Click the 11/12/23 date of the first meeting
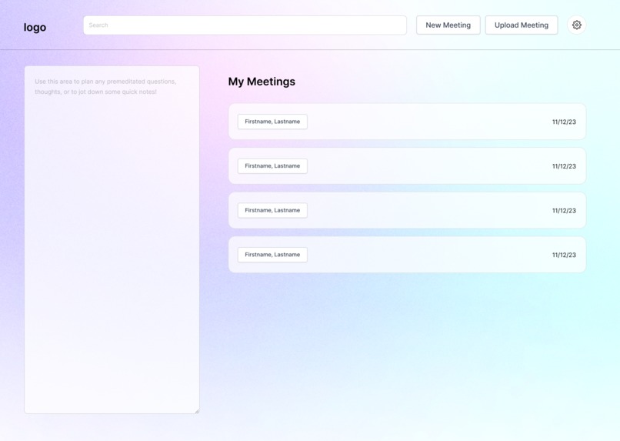This screenshot has width=620, height=441. tap(564, 122)
